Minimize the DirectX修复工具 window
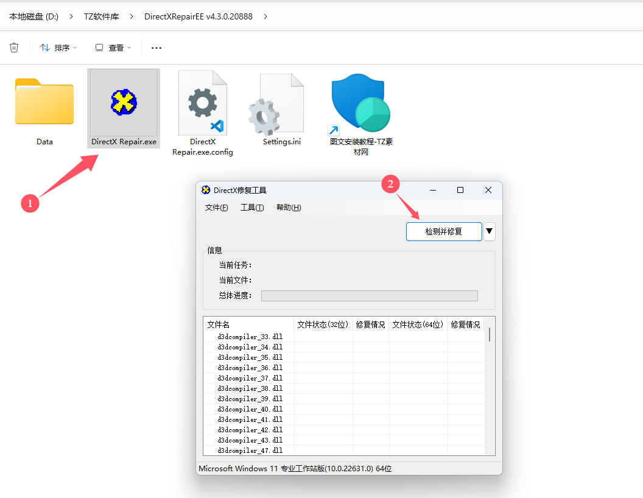Viewport: 643px width, 498px height. [x=433, y=190]
